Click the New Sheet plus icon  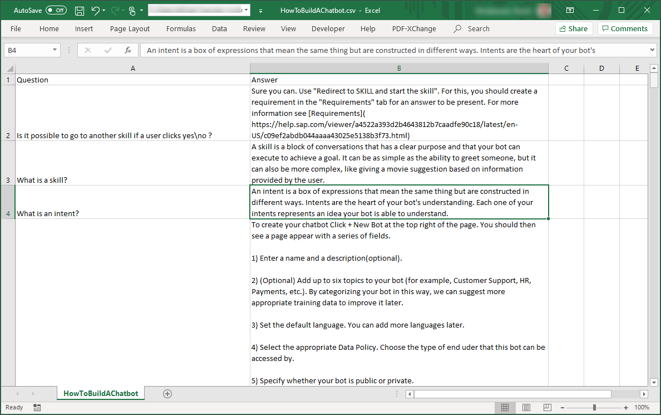167,394
